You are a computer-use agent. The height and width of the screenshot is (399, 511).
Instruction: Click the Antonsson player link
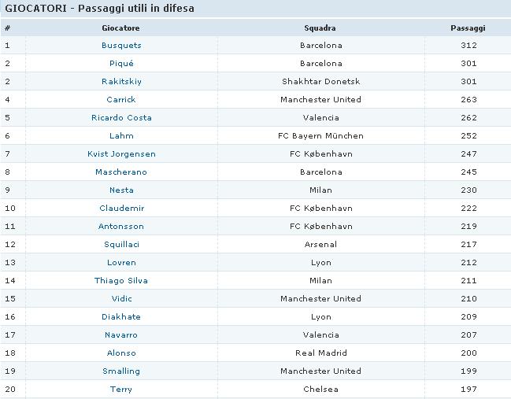[x=121, y=227]
